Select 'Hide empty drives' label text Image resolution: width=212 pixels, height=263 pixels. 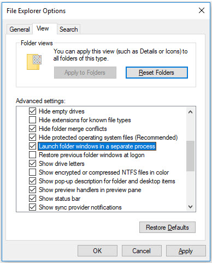62,111
